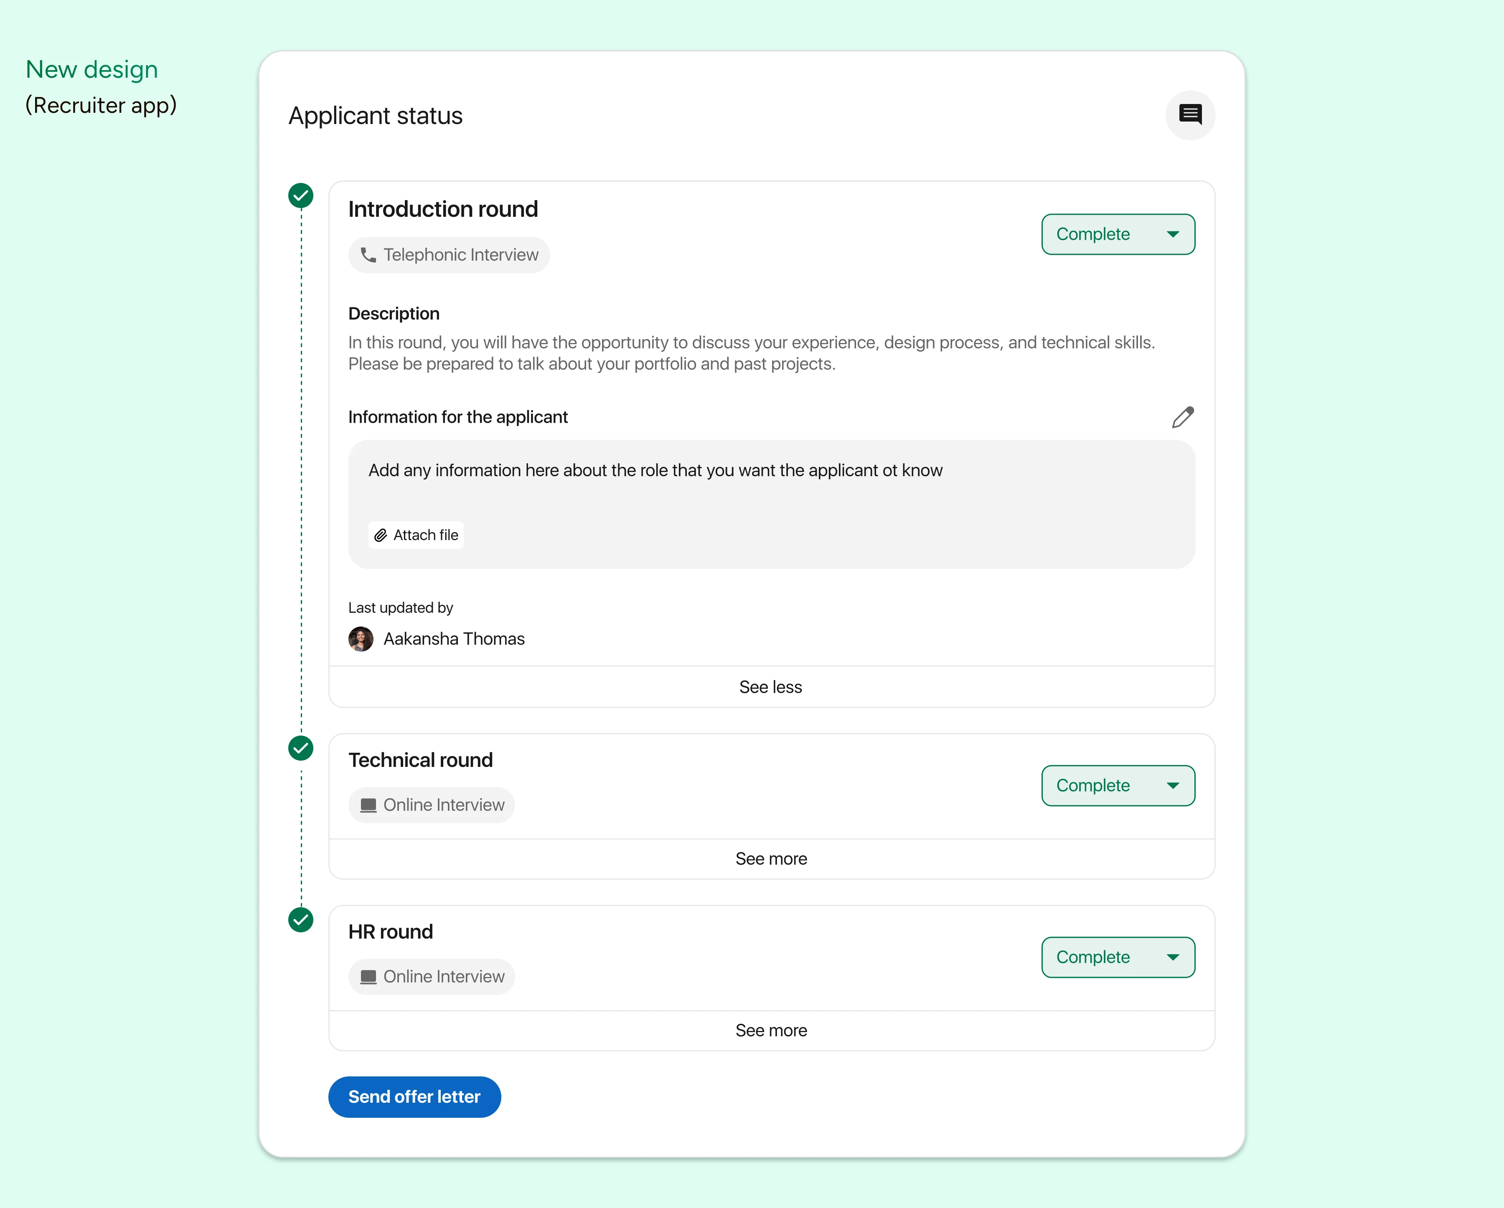Collapse Introduction round with See less
This screenshot has height=1208, width=1504.
(771, 687)
